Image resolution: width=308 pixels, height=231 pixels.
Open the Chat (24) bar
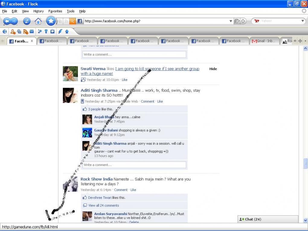268,219
